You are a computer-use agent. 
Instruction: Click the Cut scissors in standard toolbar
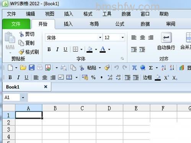[82, 68]
